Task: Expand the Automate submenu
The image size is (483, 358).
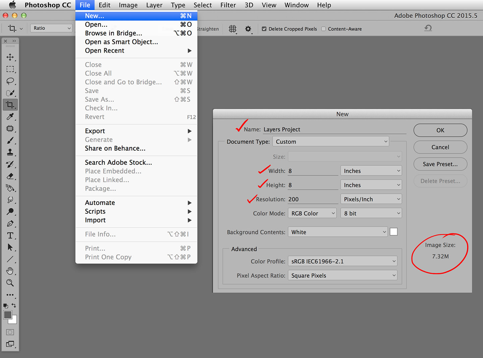Action: (136, 203)
